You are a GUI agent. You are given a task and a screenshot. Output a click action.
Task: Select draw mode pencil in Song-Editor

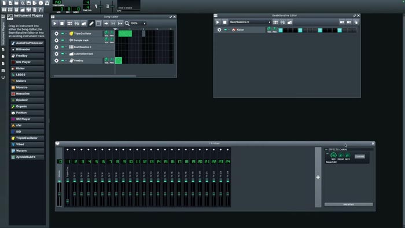click(x=91, y=24)
